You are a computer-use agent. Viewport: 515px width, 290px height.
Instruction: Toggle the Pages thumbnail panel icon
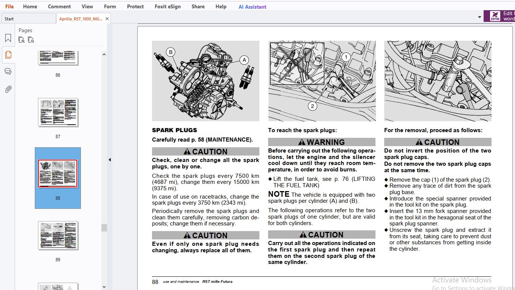(x=8, y=55)
